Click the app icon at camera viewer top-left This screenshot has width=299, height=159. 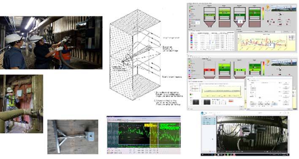click(x=203, y=113)
